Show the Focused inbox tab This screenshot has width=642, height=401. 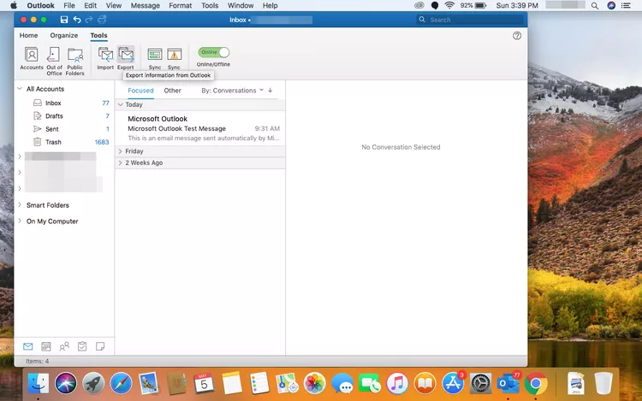140,91
